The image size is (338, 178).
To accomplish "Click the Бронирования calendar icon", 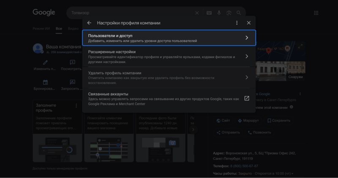I will coord(45,82).
